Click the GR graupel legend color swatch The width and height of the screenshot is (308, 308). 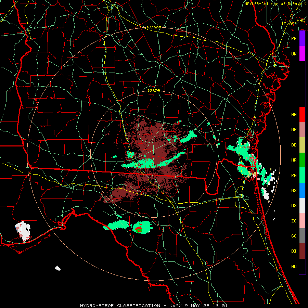[302, 129]
